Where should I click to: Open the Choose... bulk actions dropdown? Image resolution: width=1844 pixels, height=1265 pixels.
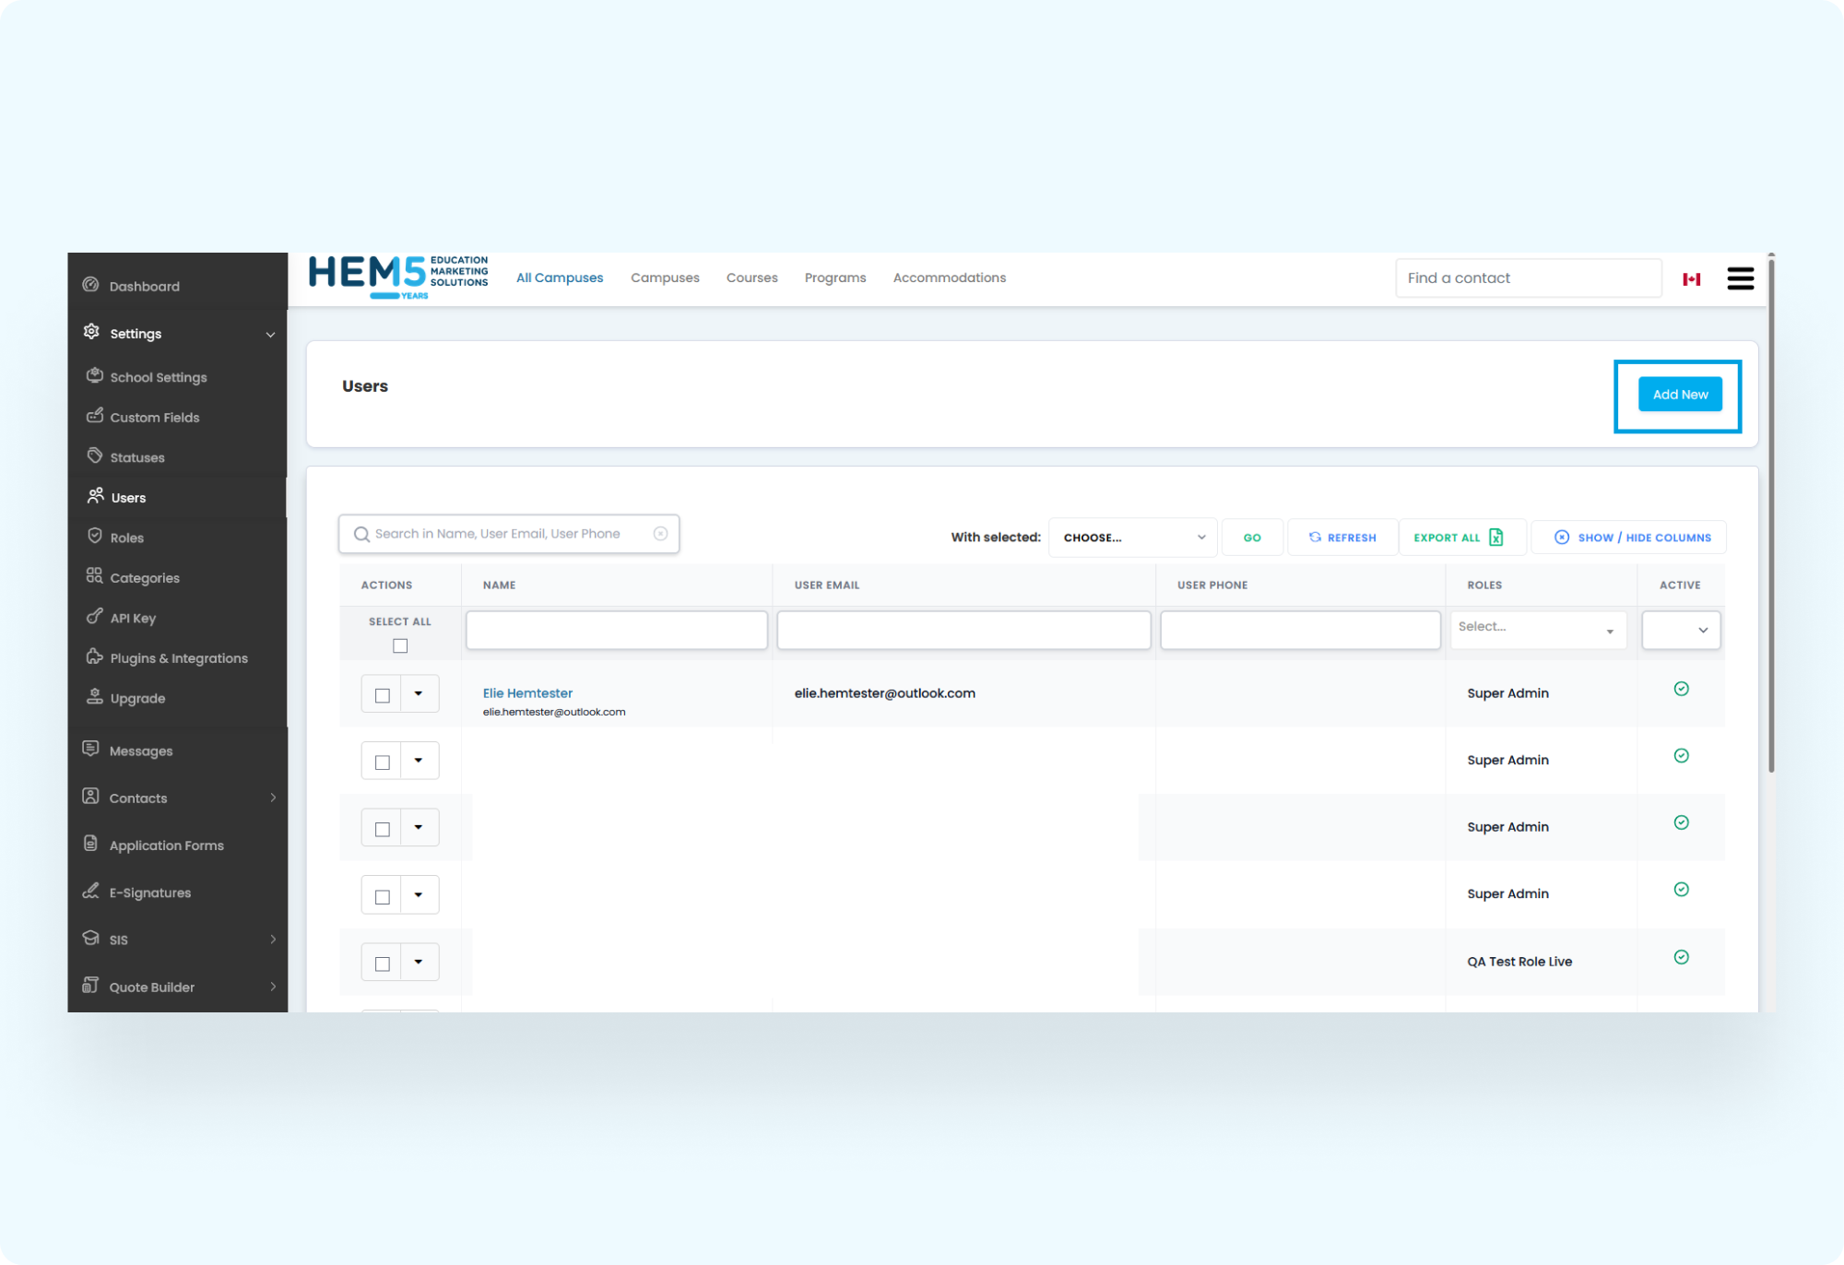coord(1132,537)
